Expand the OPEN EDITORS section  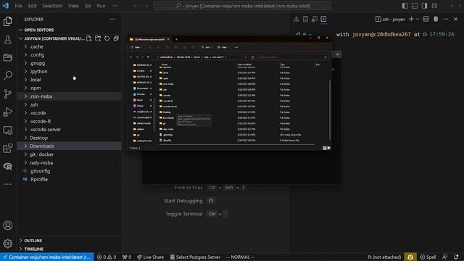click(70, 30)
